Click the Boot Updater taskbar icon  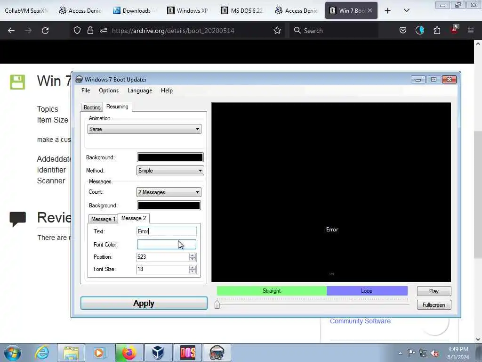pyautogui.click(x=217, y=353)
